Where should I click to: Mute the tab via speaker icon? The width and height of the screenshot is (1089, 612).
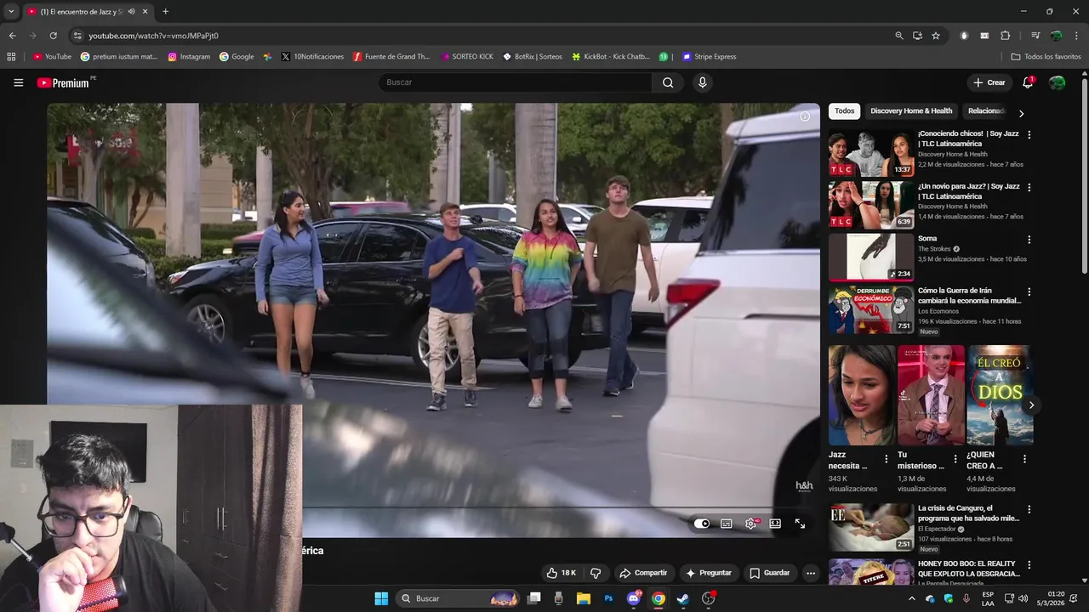tap(131, 12)
